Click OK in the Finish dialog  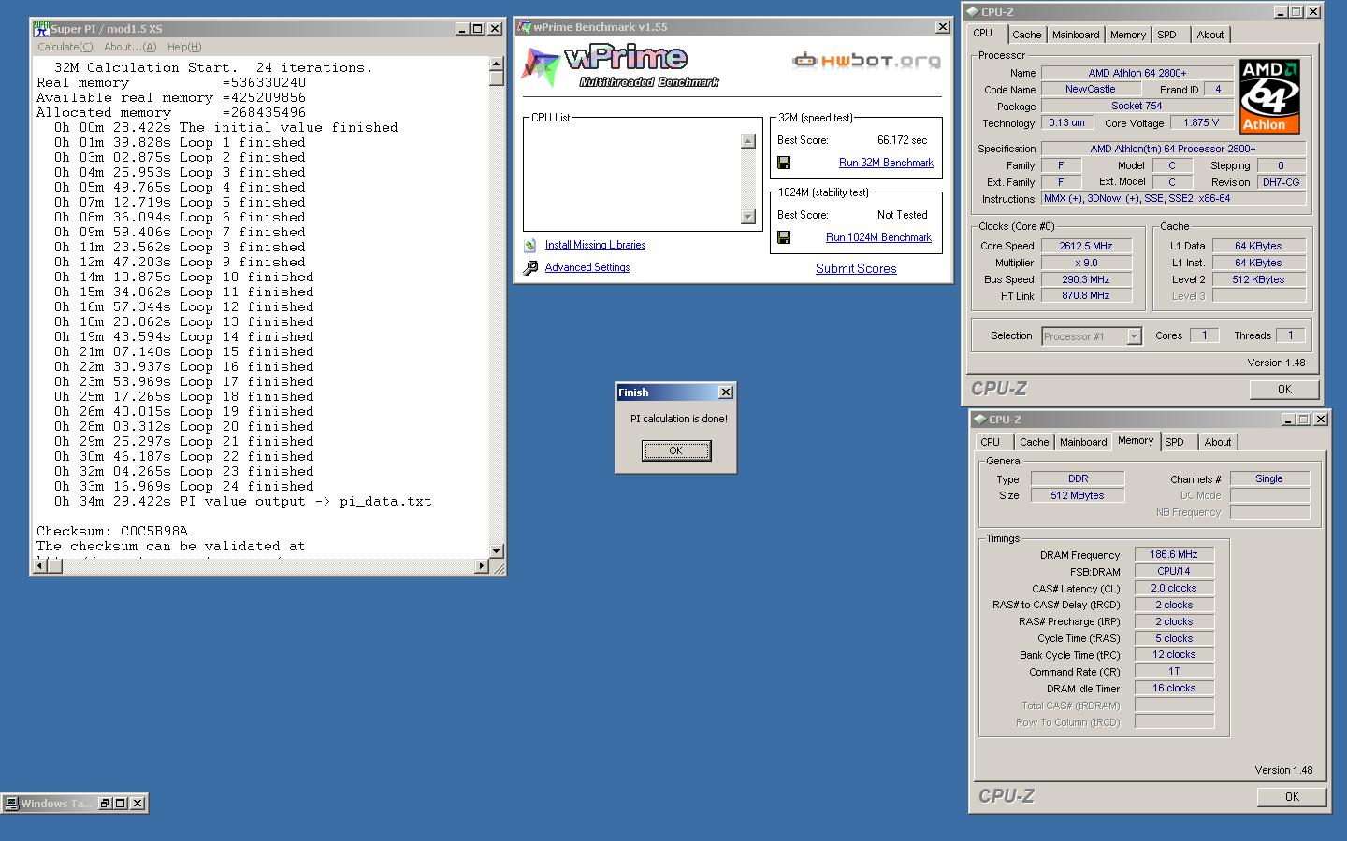point(676,450)
